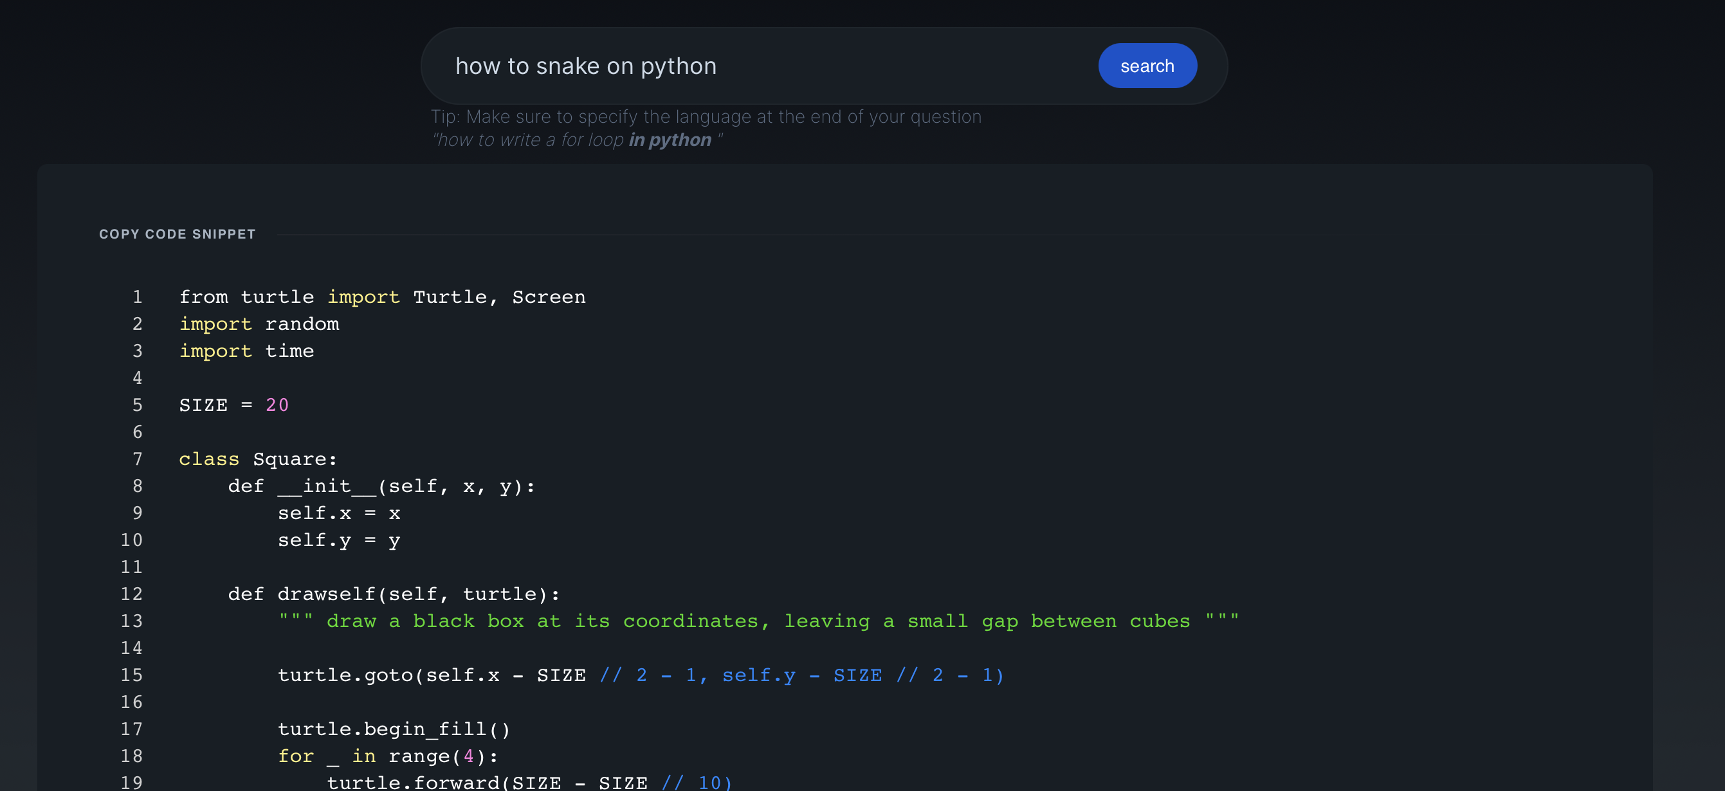This screenshot has height=791, width=1725.
Task: Click the 'turtle.forward' code line
Action: coord(528,781)
